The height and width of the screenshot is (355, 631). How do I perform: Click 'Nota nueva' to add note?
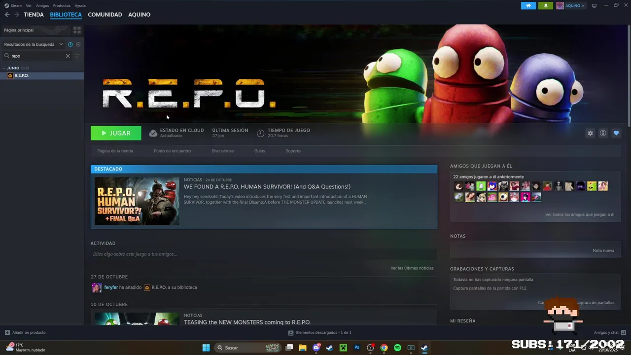[x=603, y=250]
